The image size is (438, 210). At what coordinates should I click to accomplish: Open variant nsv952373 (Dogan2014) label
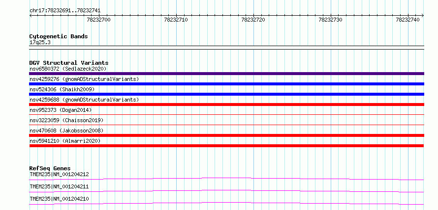[61, 110]
